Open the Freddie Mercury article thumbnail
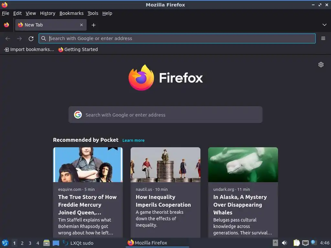The height and width of the screenshot is (248, 331). (x=88, y=165)
